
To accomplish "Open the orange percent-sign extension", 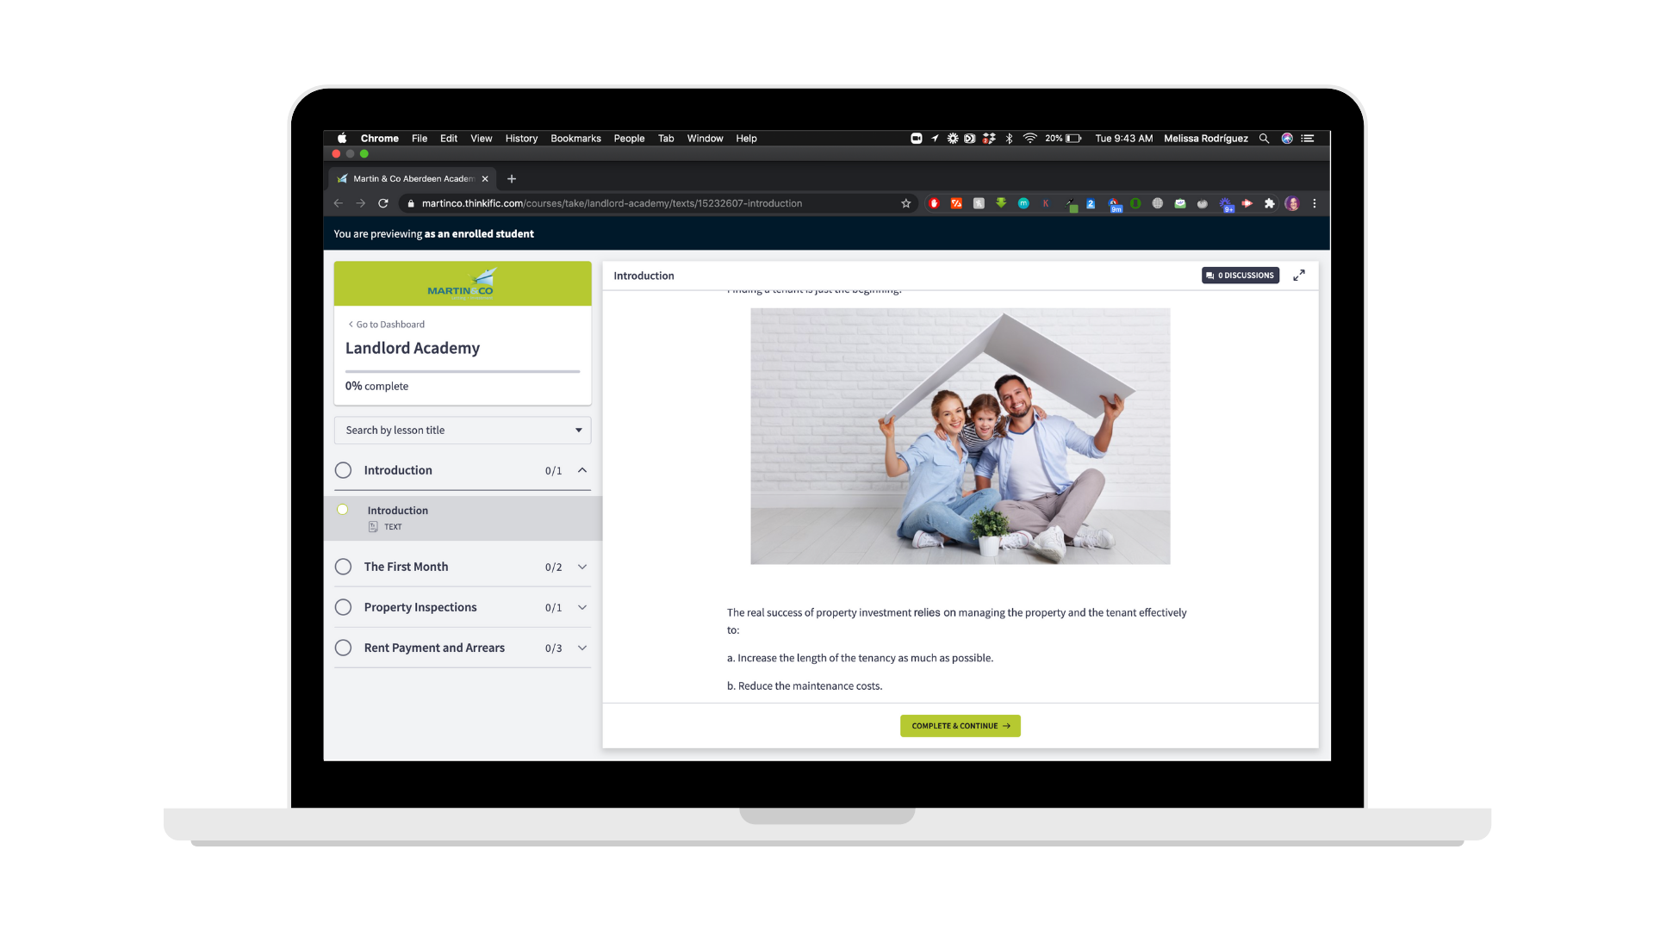I will pyautogui.click(x=956, y=203).
